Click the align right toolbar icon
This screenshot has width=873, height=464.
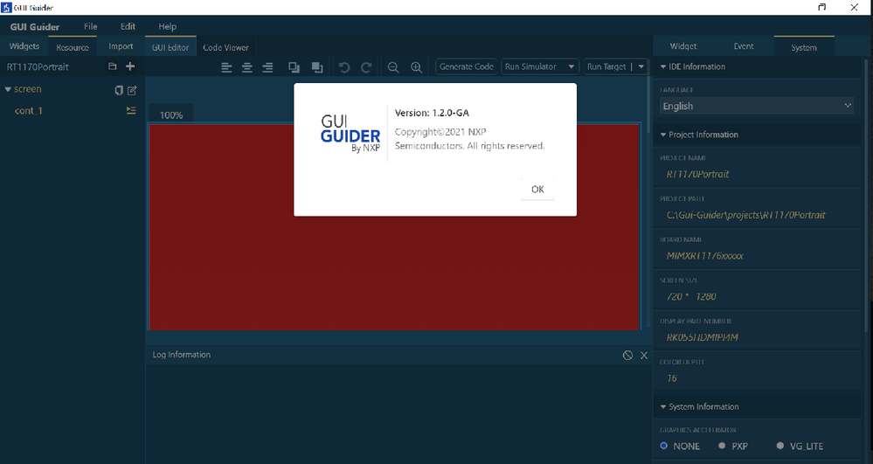pos(267,67)
